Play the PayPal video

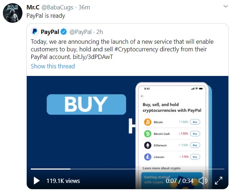[x=36, y=180]
